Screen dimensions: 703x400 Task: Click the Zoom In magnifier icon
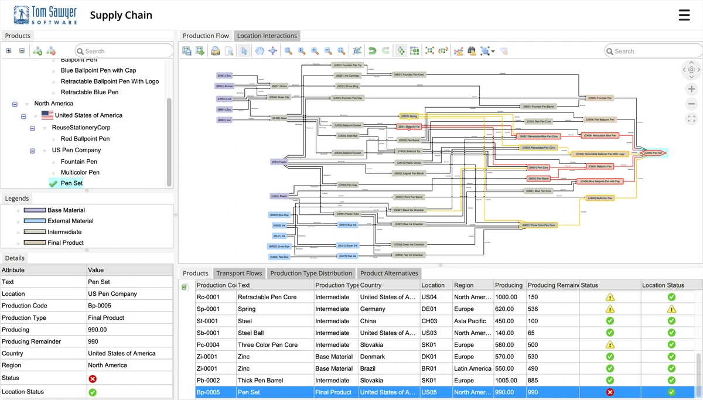point(315,50)
